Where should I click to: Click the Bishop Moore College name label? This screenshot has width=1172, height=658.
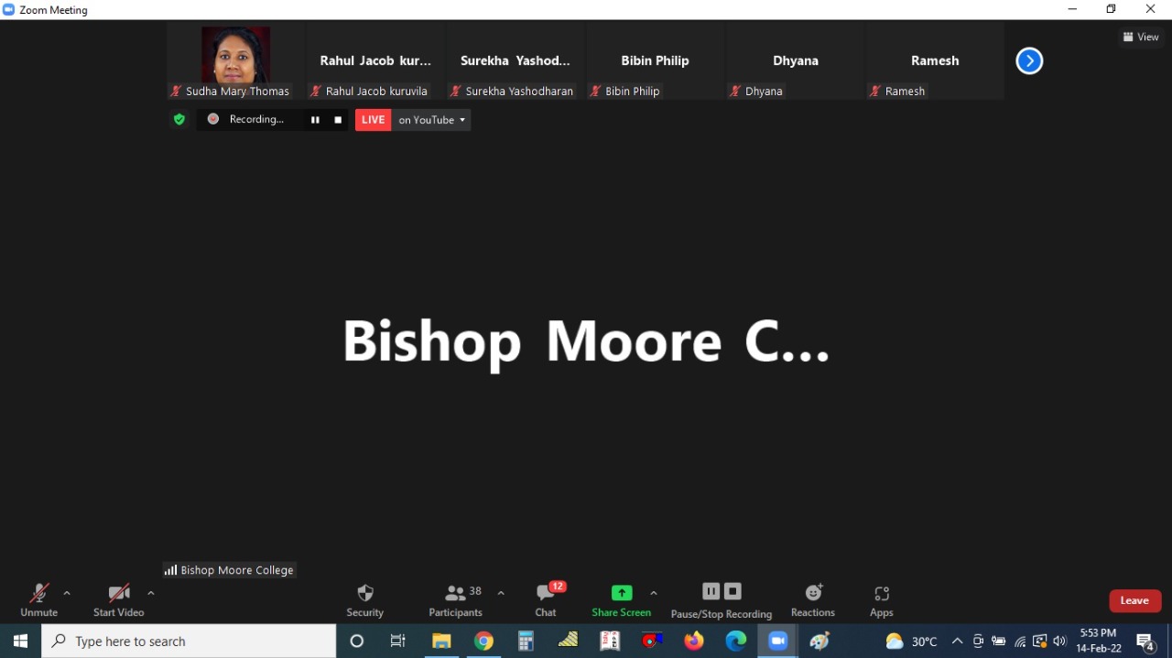[x=230, y=570]
